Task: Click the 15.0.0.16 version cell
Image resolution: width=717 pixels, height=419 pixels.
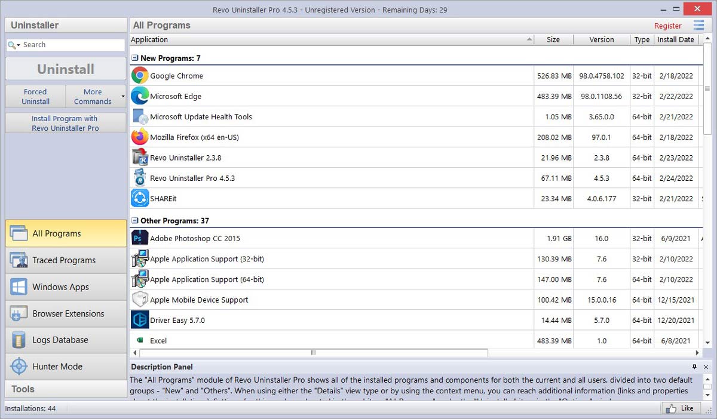Action: tap(602, 300)
